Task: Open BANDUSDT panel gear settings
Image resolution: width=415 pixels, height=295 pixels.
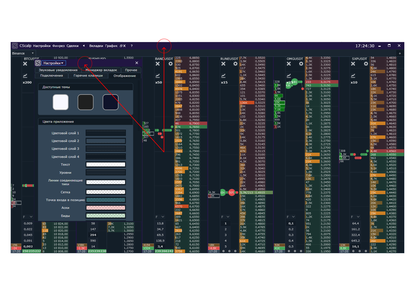Action: click(x=171, y=64)
